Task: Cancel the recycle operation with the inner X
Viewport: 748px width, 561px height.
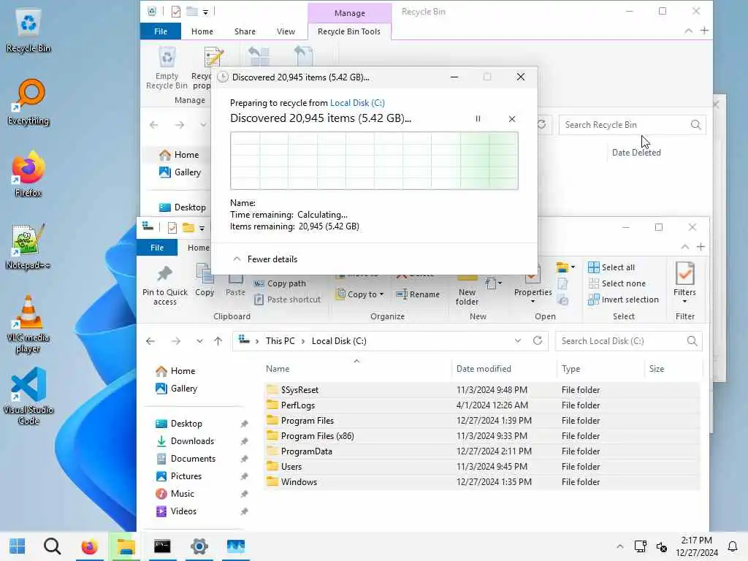Action: [x=512, y=119]
